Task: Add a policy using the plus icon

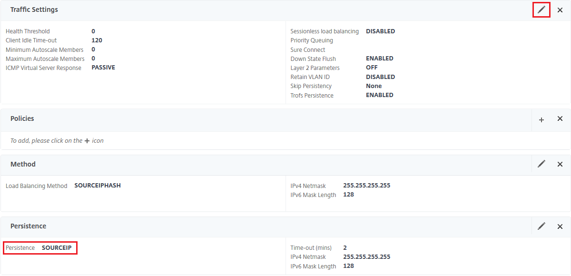Action: click(541, 120)
